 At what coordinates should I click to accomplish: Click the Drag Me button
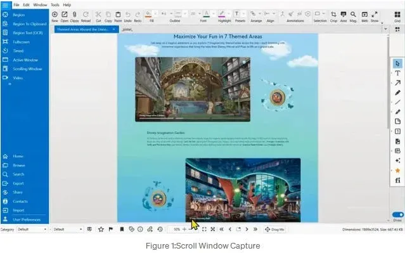274,230
